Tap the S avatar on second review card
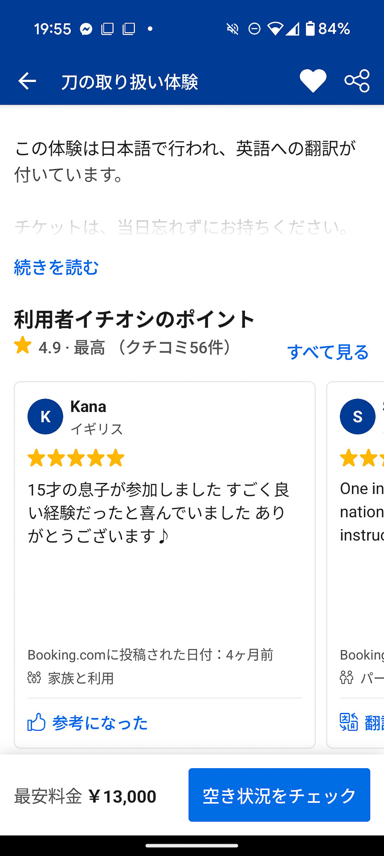The height and width of the screenshot is (856, 384). pyautogui.click(x=357, y=416)
